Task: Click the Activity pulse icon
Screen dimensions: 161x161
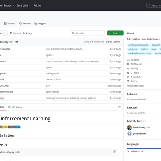Action: [x=128, y=68]
